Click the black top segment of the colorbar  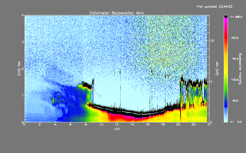tap(226, 16)
